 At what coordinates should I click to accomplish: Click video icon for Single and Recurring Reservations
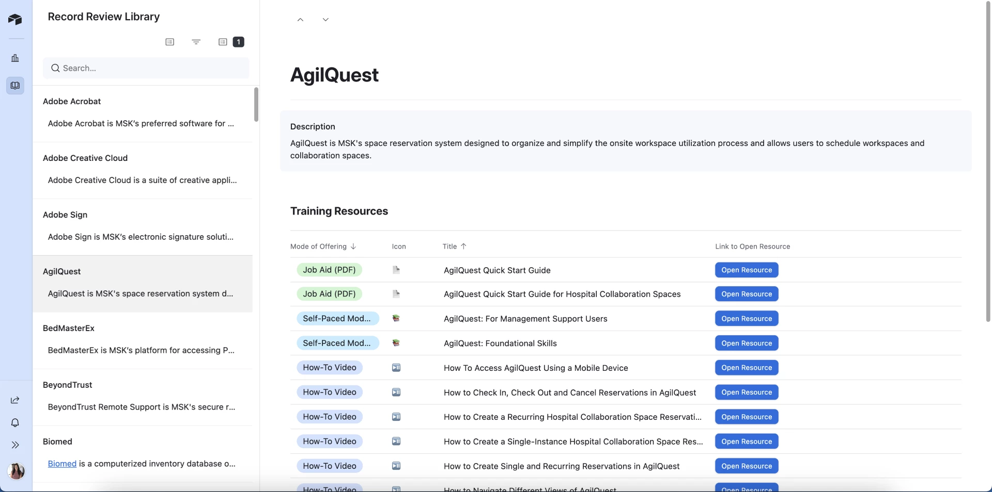(x=396, y=466)
